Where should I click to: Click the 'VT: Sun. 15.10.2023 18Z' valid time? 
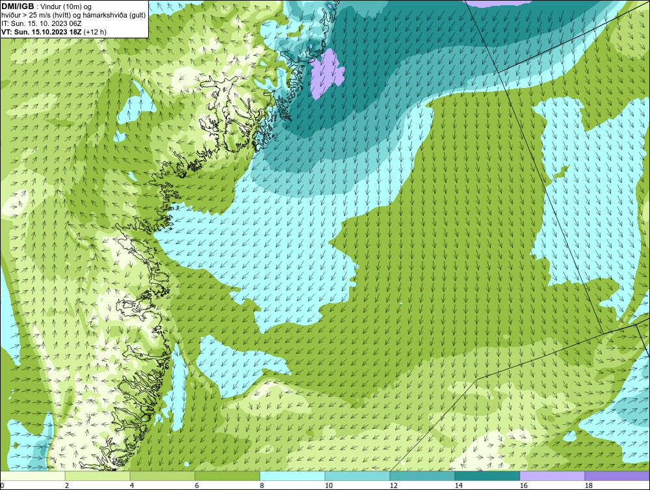42,31
